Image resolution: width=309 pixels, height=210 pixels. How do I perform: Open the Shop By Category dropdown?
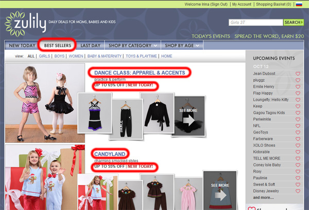coord(133,46)
